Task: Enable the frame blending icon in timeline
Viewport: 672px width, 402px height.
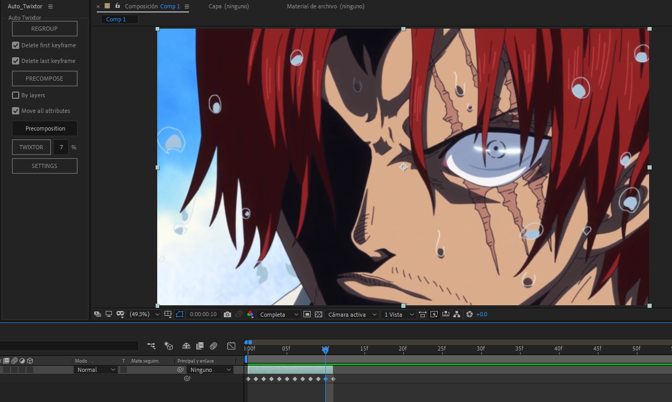Action: 199,346
